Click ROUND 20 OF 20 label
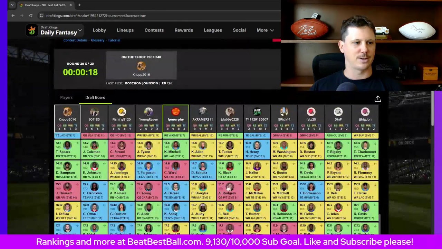The width and height of the screenshot is (442, 249). pos(80,64)
